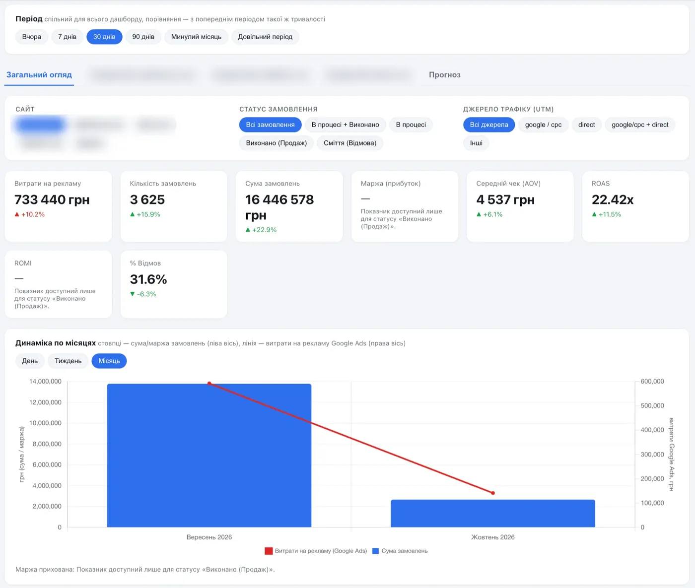Click the red line point for Вересень

point(209,384)
